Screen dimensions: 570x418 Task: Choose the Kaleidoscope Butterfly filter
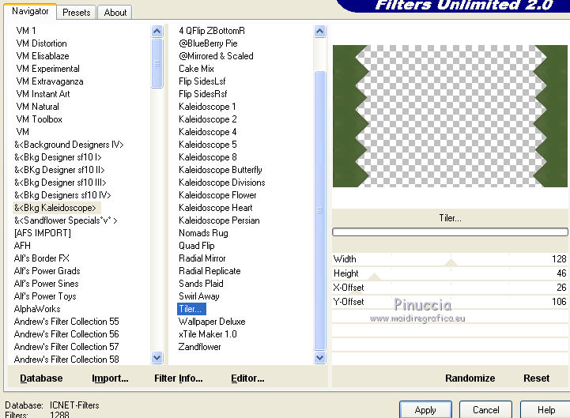point(221,170)
